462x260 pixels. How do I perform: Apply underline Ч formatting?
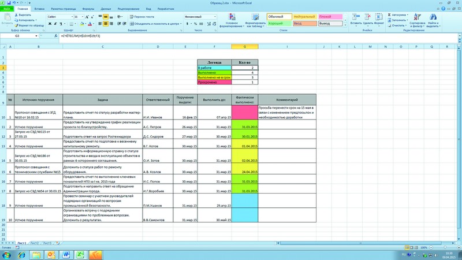(x=61, y=24)
